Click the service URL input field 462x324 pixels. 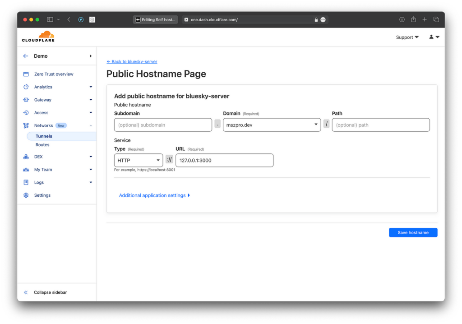(224, 160)
